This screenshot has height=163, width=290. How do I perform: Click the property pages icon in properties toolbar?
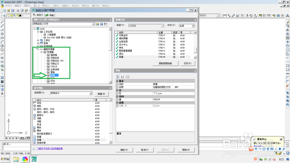click(x=128, y=77)
